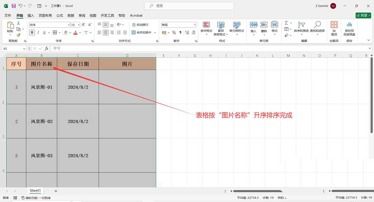374x202 pixels.
Task: Click the Paste (粘贴) clipboard icon
Action: [10, 25]
